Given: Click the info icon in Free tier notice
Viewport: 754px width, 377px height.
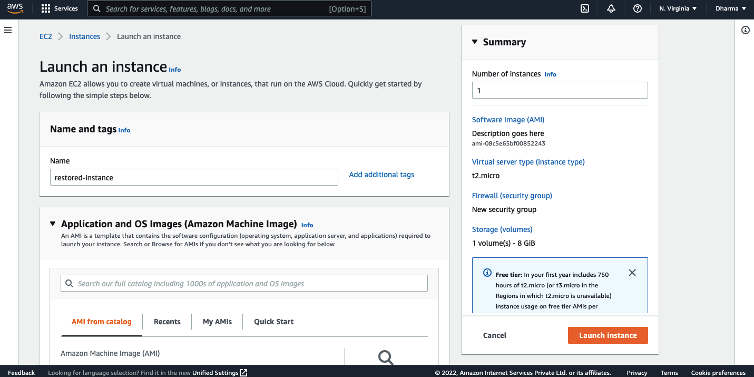Looking at the screenshot, I should coord(487,273).
